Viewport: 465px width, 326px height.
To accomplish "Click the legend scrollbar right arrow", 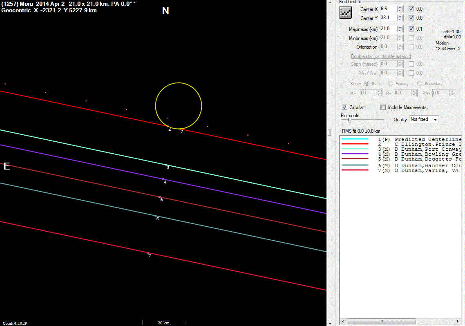I will coord(458,321).
